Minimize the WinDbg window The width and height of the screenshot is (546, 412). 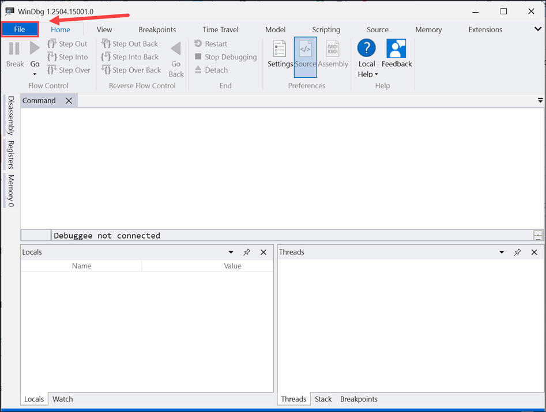(x=475, y=12)
